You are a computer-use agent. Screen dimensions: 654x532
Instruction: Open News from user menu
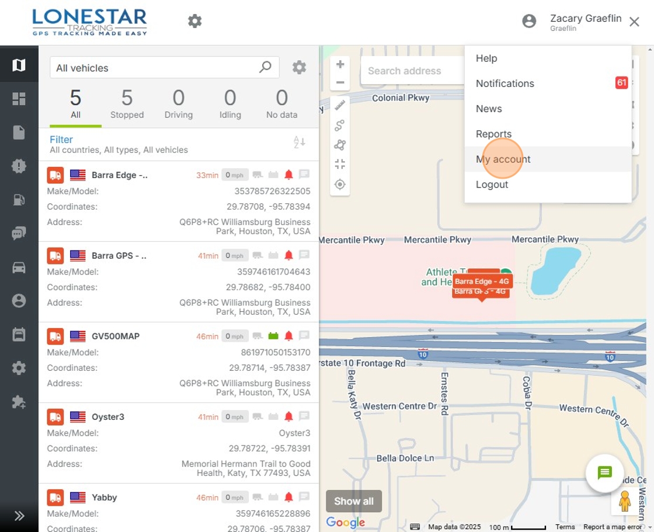548,109
